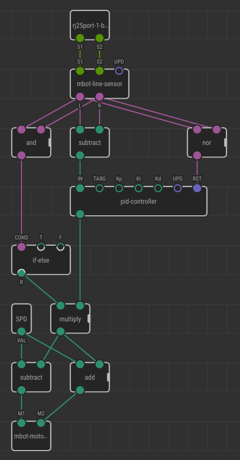Select the multiply node
Image resolution: width=240 pixels, height=460 pixels.
click(70, 319)
